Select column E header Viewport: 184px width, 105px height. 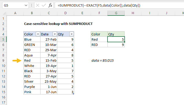(82, 13)
